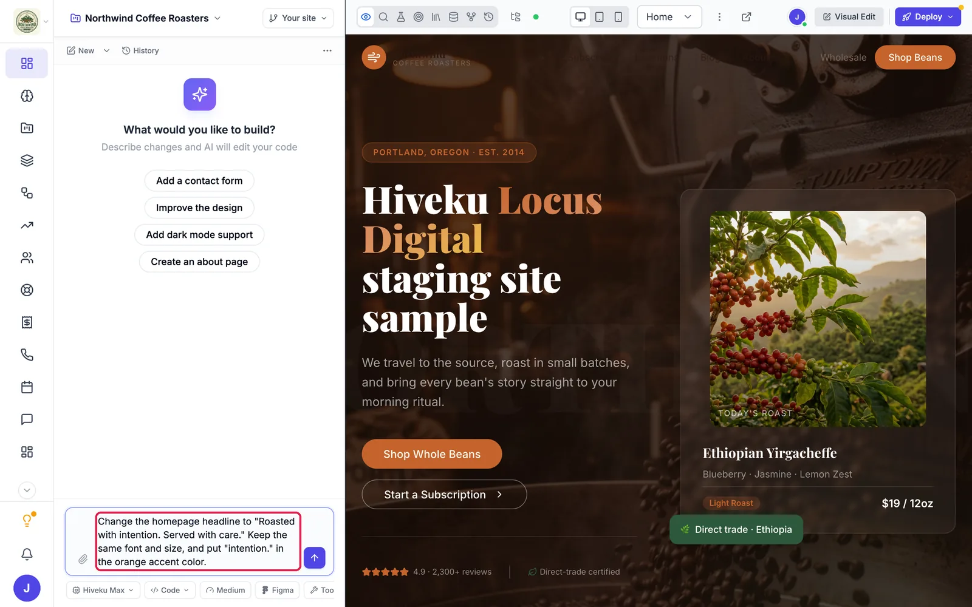Click the workspace logo dropdown arrow

click(x=46, y=22)
